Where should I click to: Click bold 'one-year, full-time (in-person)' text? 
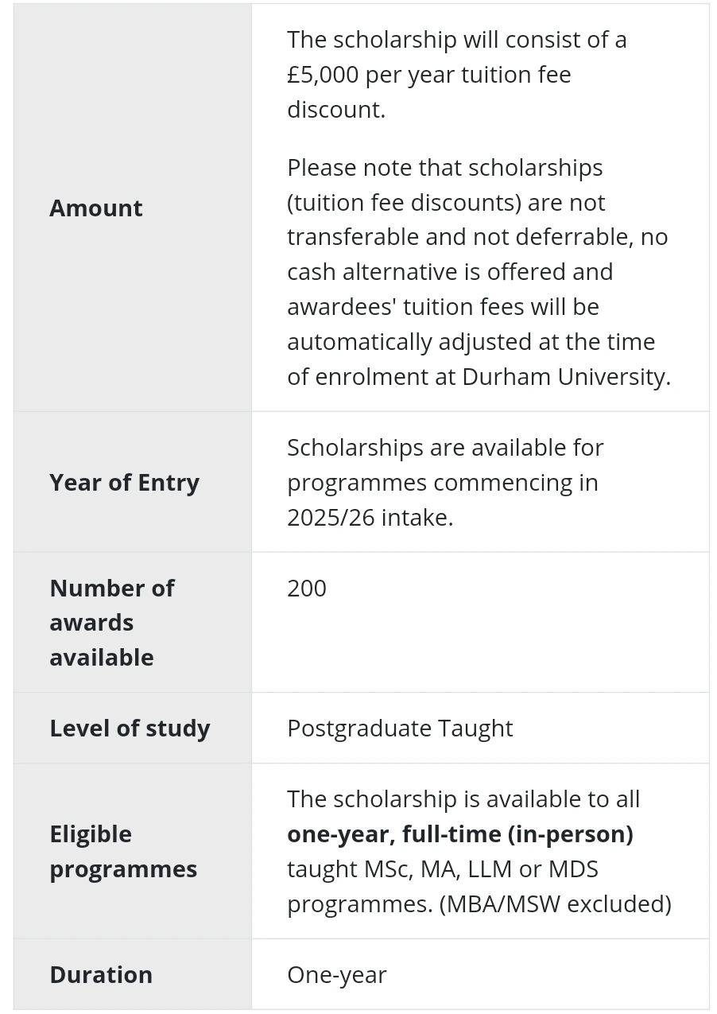pyautogui.click(x=459, y=833)
